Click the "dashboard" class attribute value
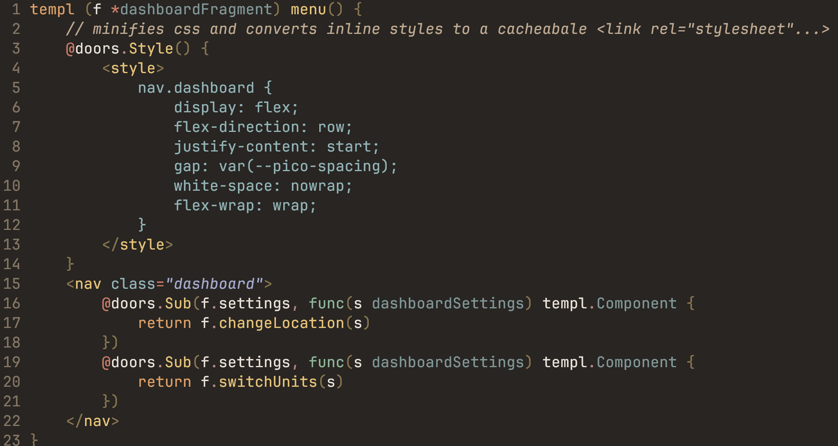Screen dimensions: 838x446 pyautogui.click(x=214, y=284)
